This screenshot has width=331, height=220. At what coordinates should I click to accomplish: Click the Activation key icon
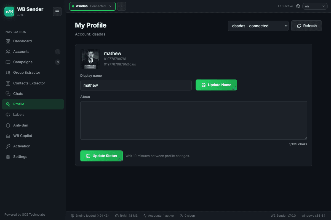click(x=8, y=146)
